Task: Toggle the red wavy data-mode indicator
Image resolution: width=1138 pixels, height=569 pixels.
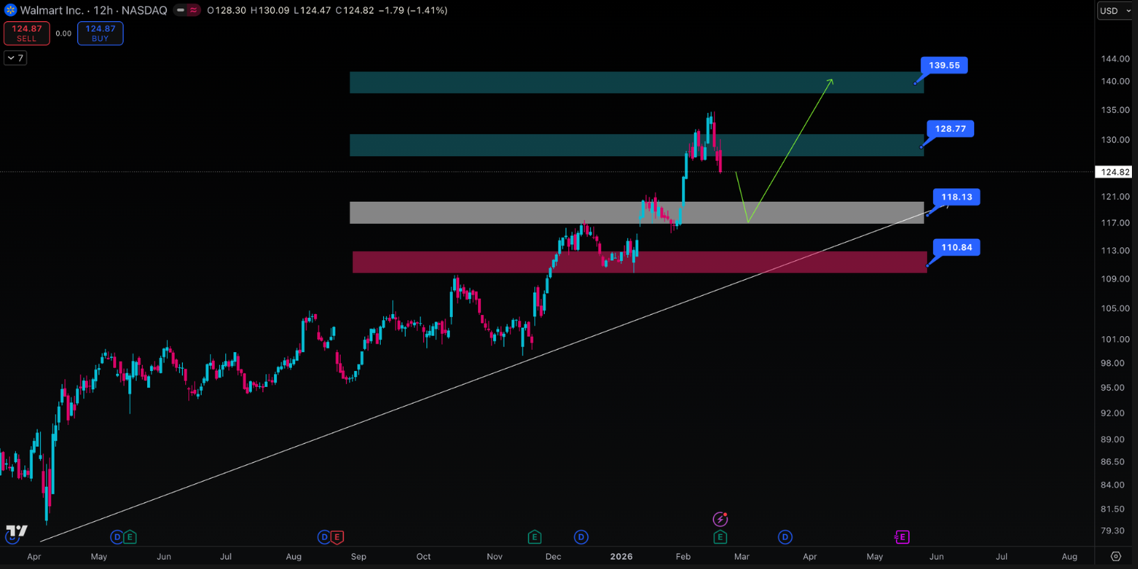Action: click(194, 11)
